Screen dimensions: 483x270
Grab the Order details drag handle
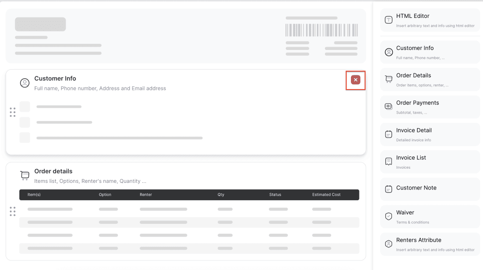point(13,212)
